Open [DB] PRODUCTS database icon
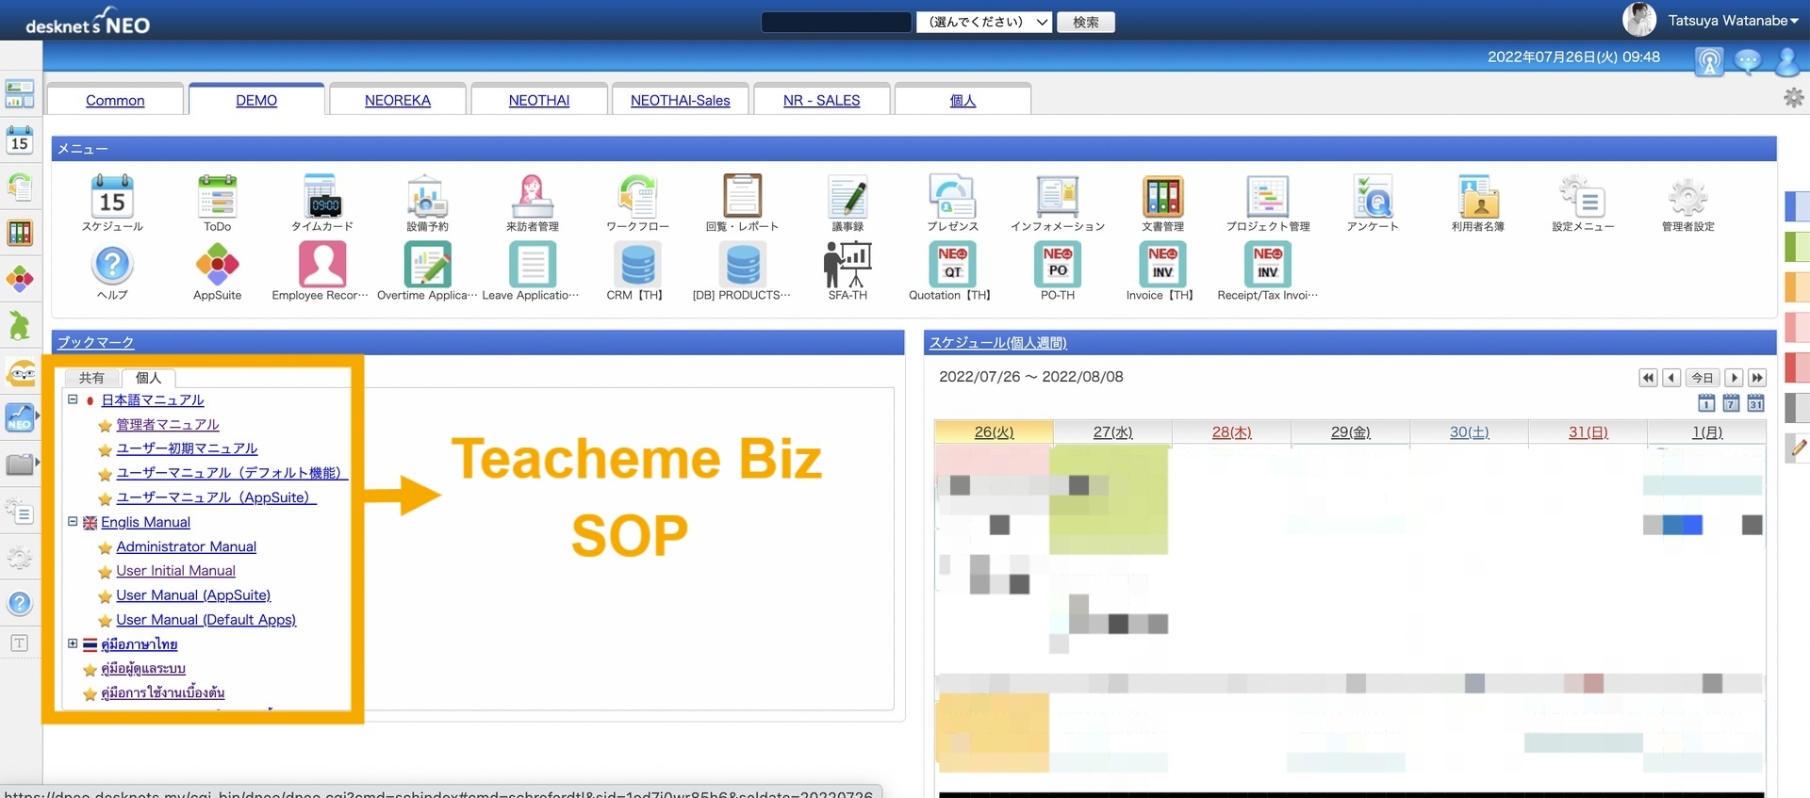This screenshot has width=1810, height=798. tap(743, 265)
